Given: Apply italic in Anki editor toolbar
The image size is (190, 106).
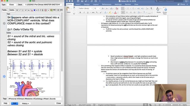Looking at the screenshot, I should [x=20, y=10].
